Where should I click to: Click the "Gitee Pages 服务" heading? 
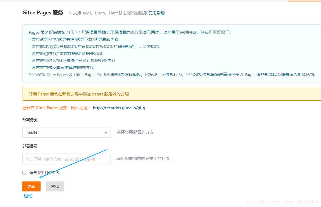43,13
